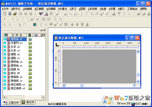Toggle the checkbox for 等高线.wl

click(x=5, y=77)
